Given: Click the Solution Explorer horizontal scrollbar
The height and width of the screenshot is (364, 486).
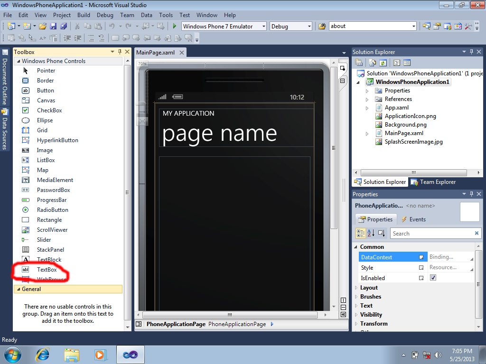Looking at the screenshot, I should [x=414, y=173].
